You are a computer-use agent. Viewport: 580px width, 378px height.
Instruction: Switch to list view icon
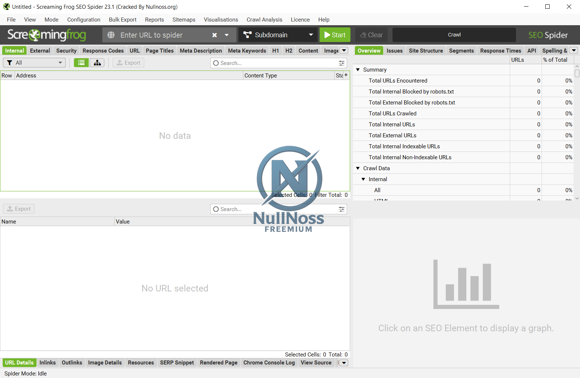[x=81, y=63]
